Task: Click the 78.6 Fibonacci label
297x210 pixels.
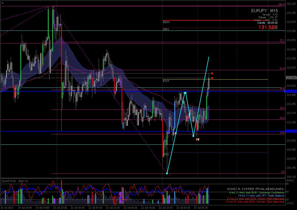Action: 282,42
